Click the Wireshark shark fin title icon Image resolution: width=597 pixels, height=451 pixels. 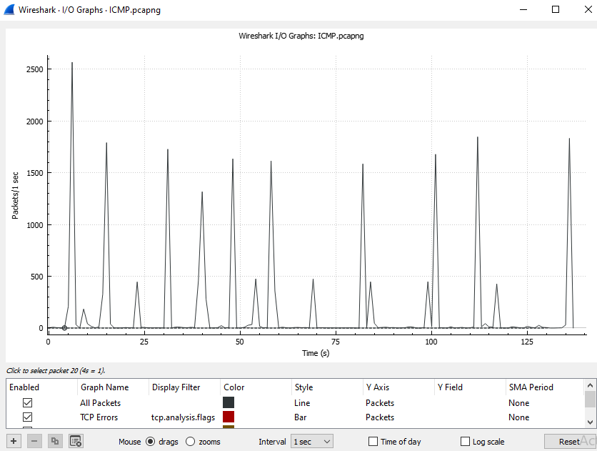[x=9, y=9]
